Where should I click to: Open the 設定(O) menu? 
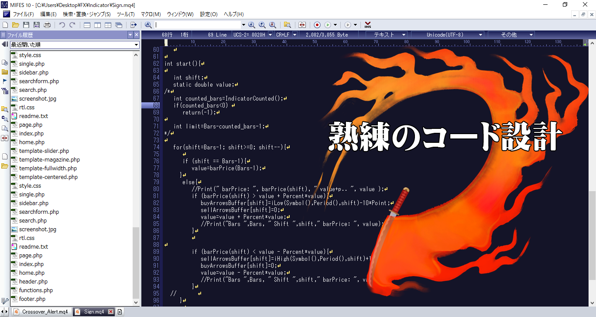click(x=209, y=14)
